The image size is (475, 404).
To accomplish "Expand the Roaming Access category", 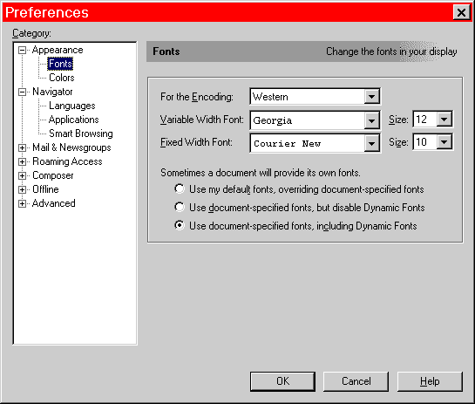I will tap(22, 161).
